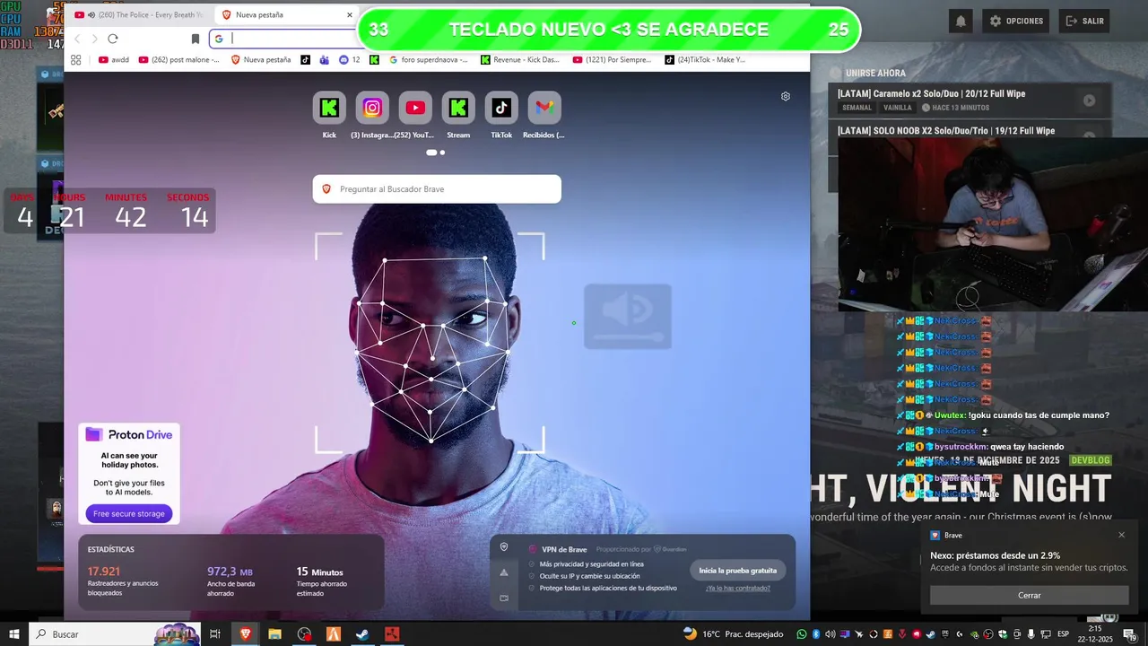Open WhatsApp tray icon

coord(801,634)
